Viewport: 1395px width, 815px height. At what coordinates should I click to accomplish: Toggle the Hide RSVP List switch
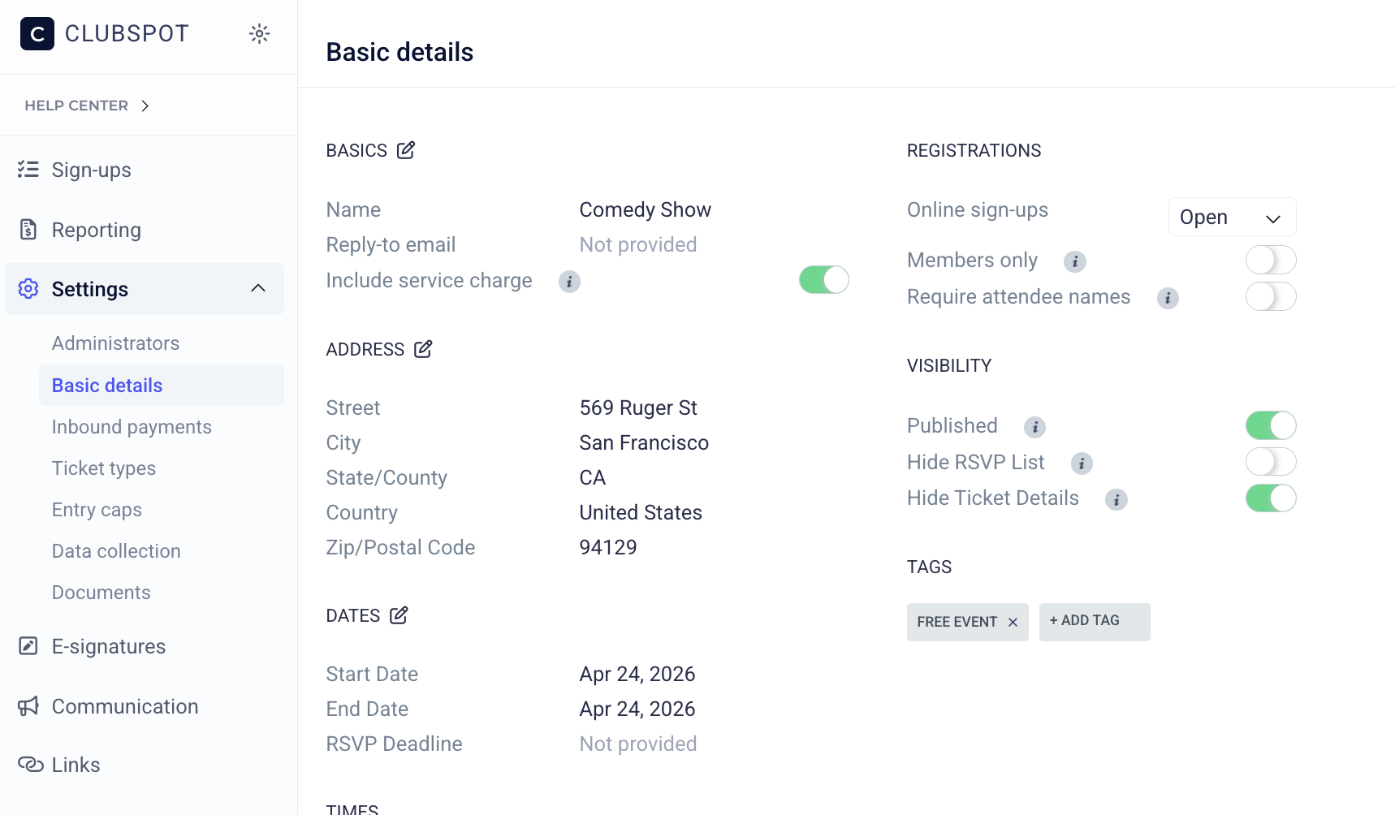(1270, 462)
